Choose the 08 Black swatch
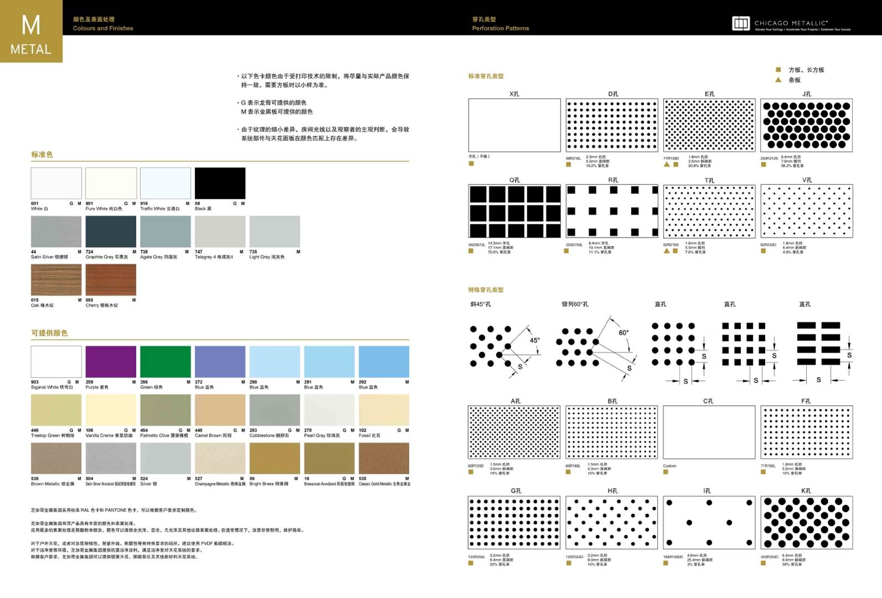 220,183
